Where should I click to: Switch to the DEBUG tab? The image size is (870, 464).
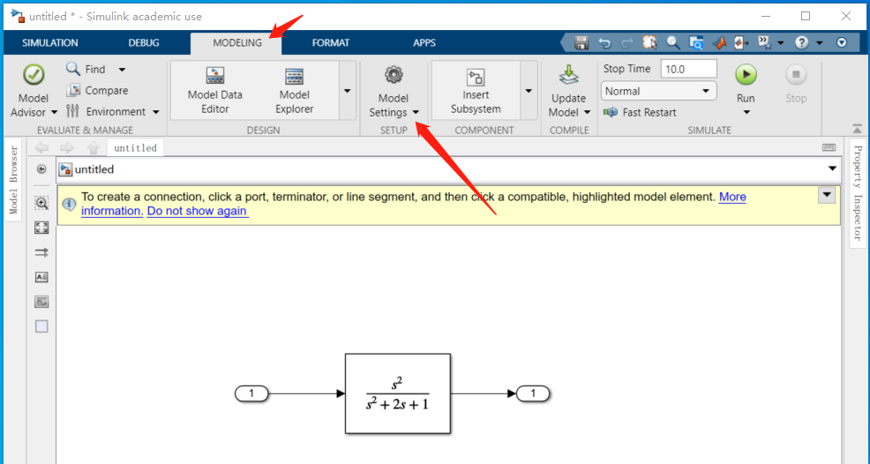click(144, 42)
